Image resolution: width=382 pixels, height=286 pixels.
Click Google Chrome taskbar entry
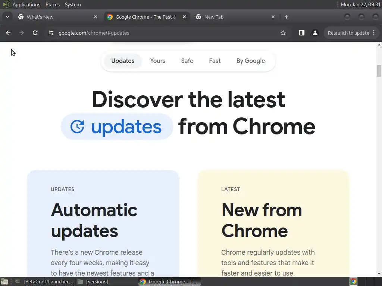170,282
